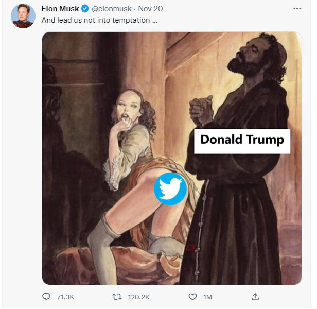Click the red 'EF' signature in the painting
This screenshot has height=309, width=317.
190,248
